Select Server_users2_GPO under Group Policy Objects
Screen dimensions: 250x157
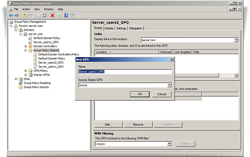point(51,62)
